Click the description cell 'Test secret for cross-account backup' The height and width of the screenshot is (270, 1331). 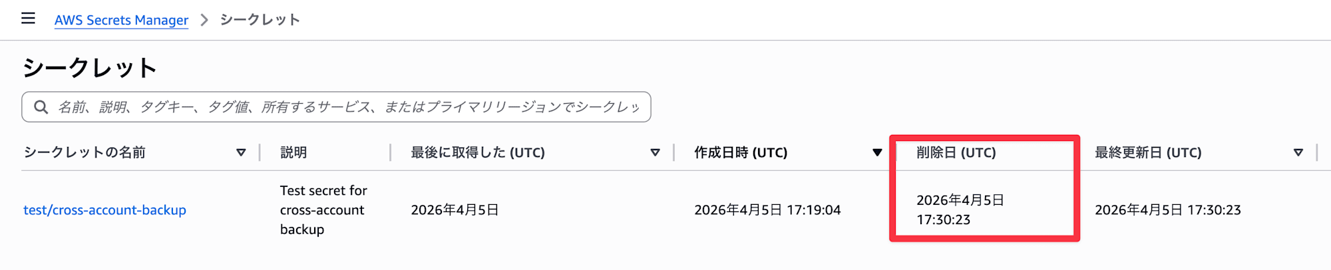[x=323, y=210]
